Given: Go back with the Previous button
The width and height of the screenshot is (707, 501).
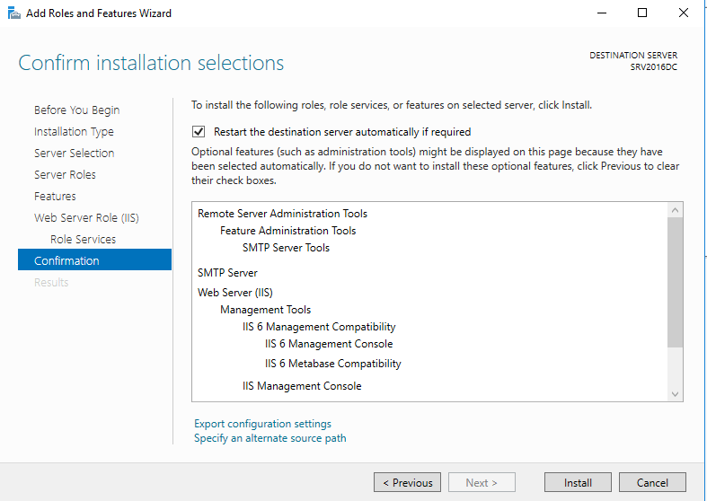Looking at the screenshot, I should point(407,482).
